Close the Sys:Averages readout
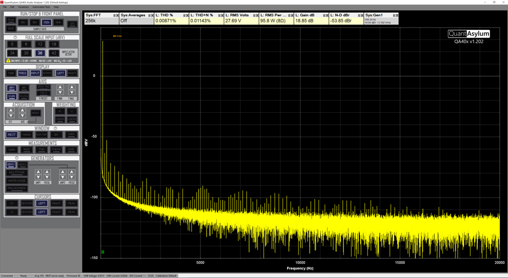The width and height of the screenshot is (508, 278). (x=152, y=16)
